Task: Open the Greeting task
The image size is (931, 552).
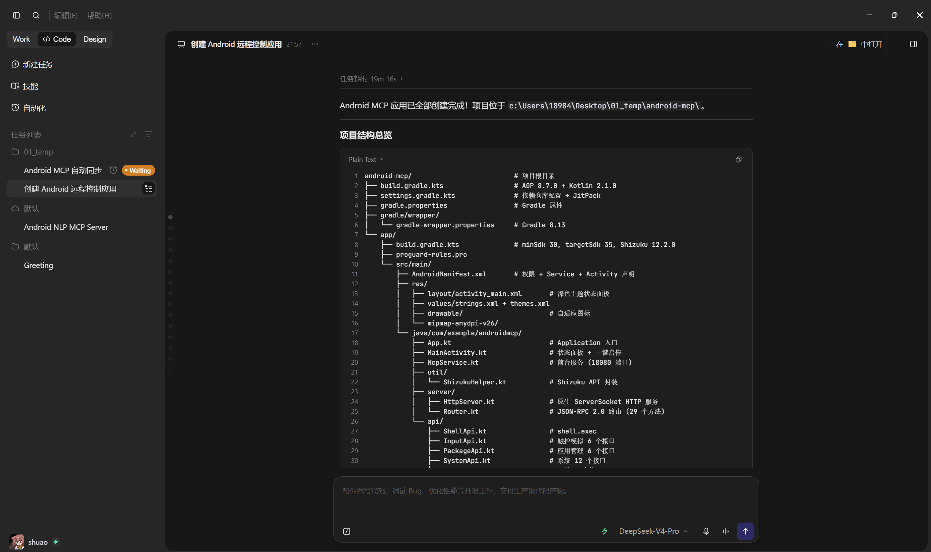Action: [x=38, y=265]
